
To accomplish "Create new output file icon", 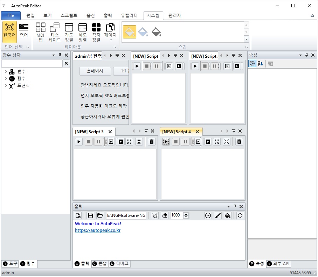I will coord(78,215).
